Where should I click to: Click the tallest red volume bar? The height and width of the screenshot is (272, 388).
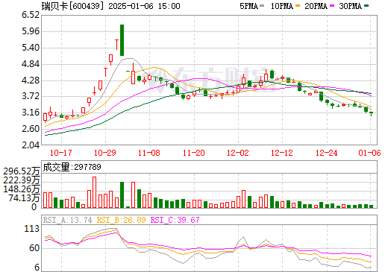(x=94, y=192)
